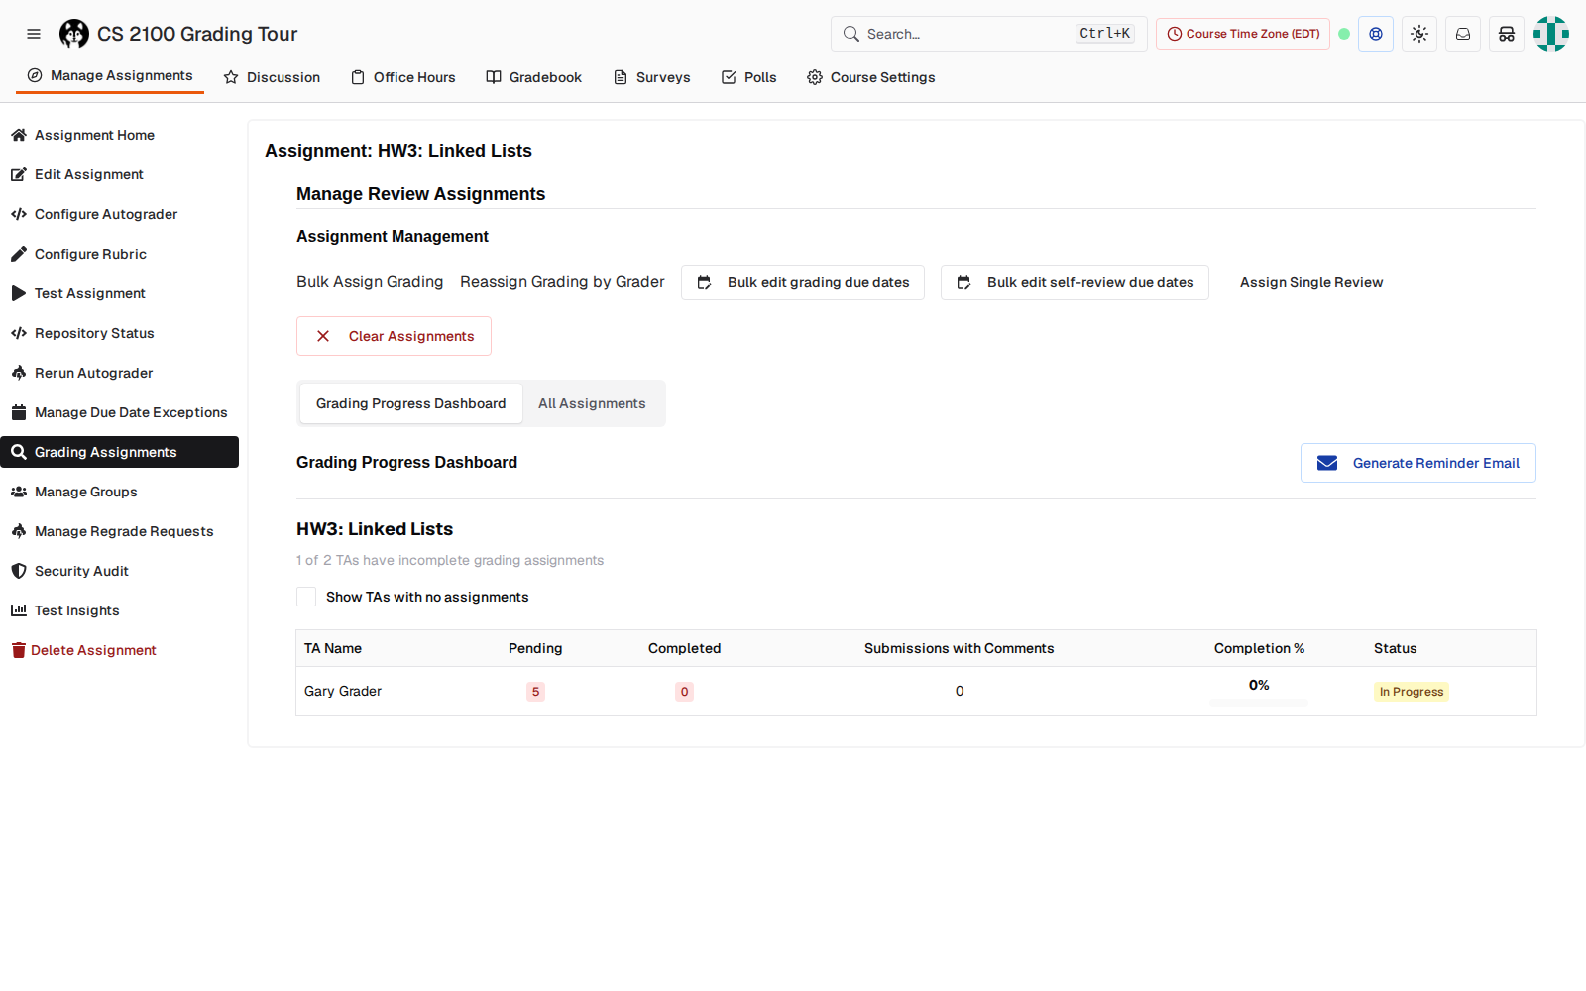Go to Assignment Home in sidebar
The image size is (1586, 991).
point(119,135)
